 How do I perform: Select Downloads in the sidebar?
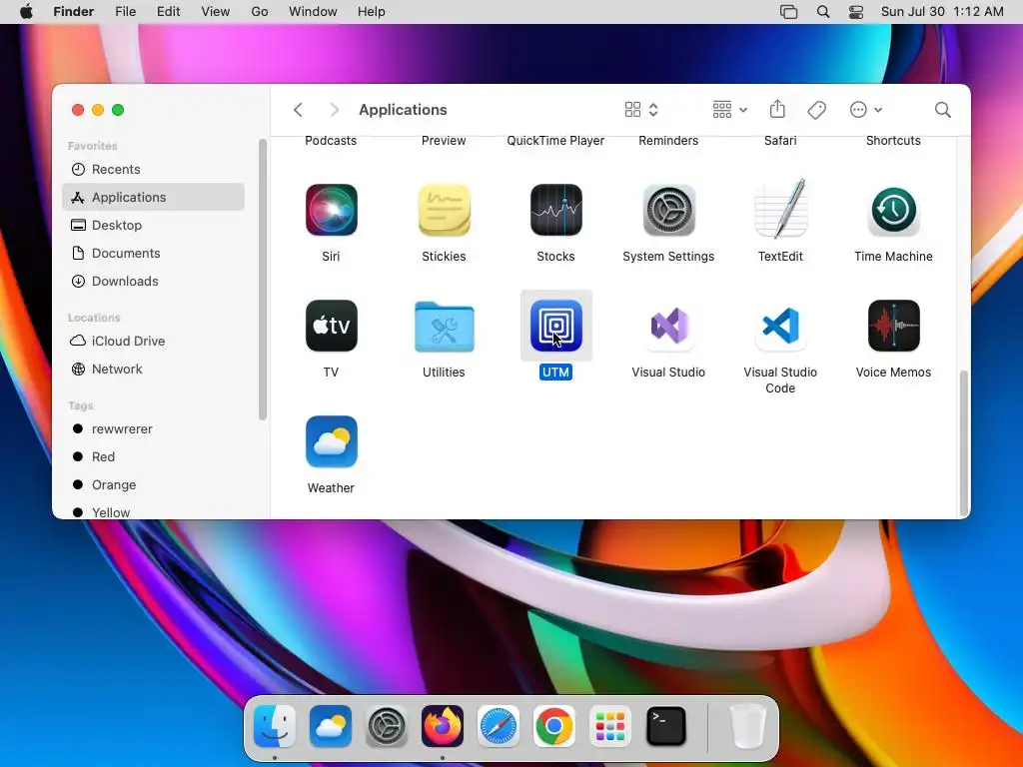coord(153,281)
